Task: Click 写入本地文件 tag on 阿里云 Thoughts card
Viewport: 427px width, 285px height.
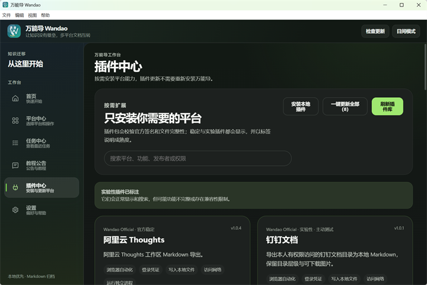Action: click(181, 270)
